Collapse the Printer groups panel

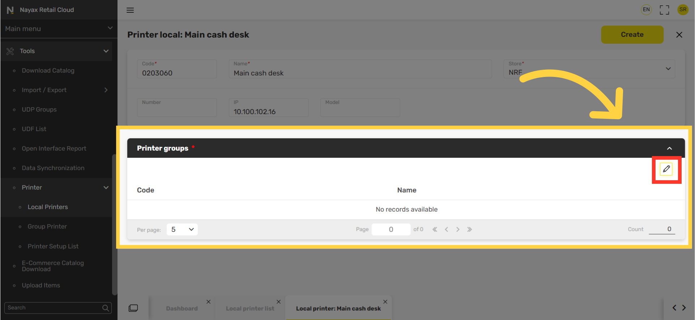pyautogui.click(x=669, y=148)
